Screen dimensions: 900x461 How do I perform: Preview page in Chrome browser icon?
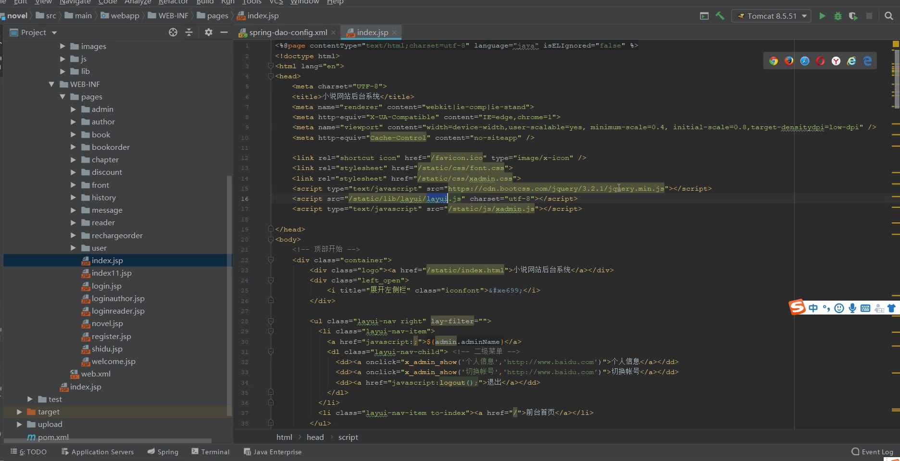click(774, 61)
